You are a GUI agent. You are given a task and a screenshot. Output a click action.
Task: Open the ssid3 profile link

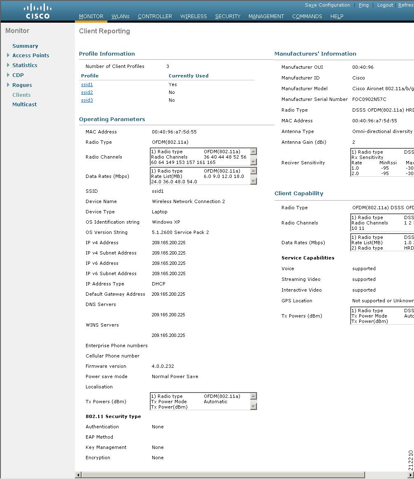[87, 100]
